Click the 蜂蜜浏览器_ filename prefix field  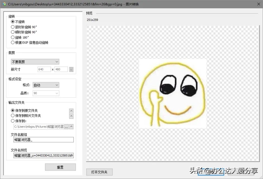pyautogui.click(x=43, y=139)
